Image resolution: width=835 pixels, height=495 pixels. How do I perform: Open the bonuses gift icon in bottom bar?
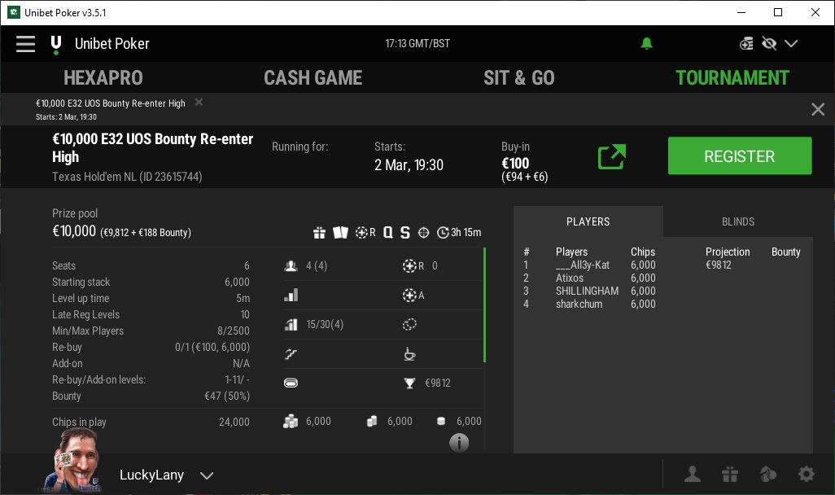[729, 474]
